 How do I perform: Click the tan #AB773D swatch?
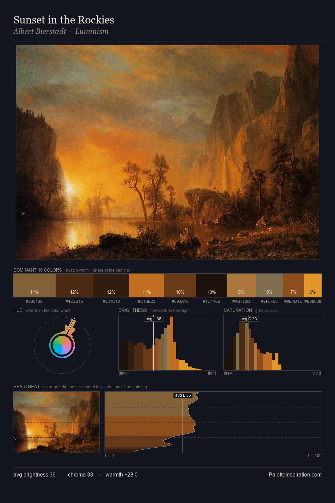[242, 285]
